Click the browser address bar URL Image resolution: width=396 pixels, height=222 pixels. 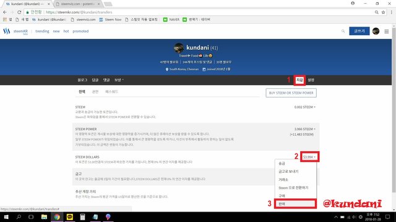pyautogui.click(x=79, y=12)
